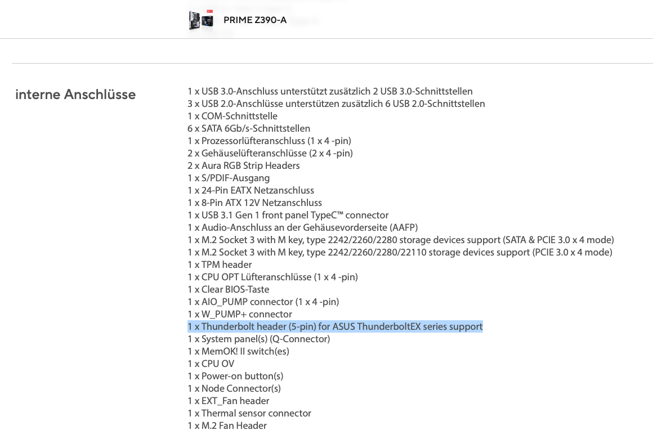Click the '1 x Power-on button(s)' line
Screen dimensions: 653x439
click(235, 376)
